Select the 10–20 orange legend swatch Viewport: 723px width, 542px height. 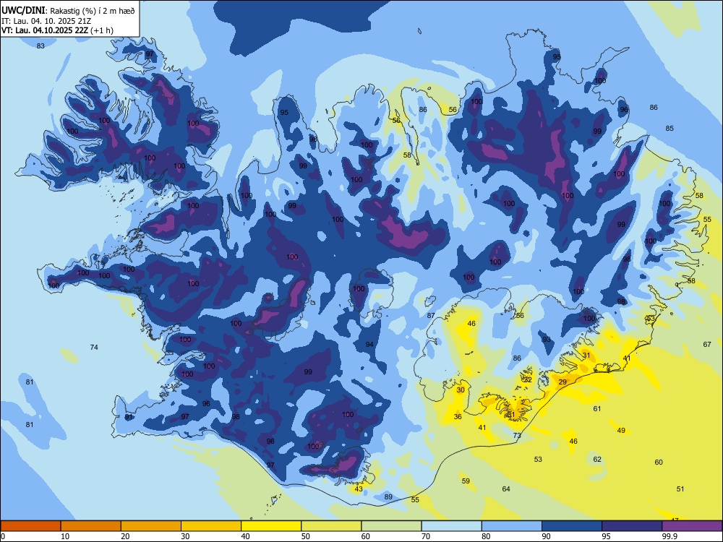pos(91,526)
